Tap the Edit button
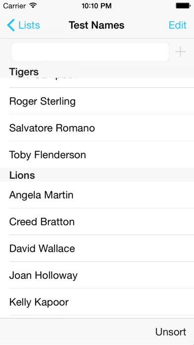 pyautogui.click(x=178, y=25)
